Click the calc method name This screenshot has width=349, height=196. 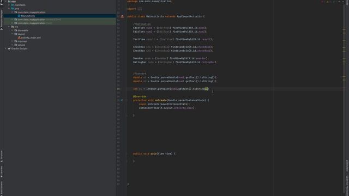click(153, 154)
